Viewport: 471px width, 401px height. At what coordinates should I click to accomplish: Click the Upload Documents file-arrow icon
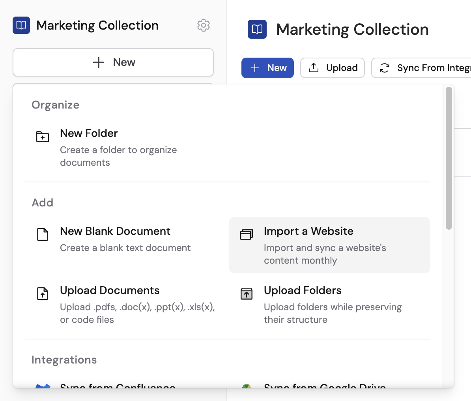(43, 293)
